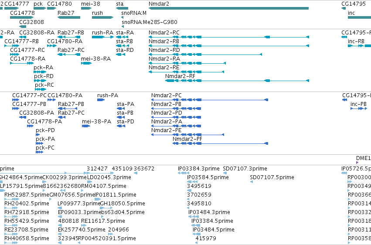Select EST label 3495810
The height and width of the screenshot is (245, 371).
coord(199,204)
